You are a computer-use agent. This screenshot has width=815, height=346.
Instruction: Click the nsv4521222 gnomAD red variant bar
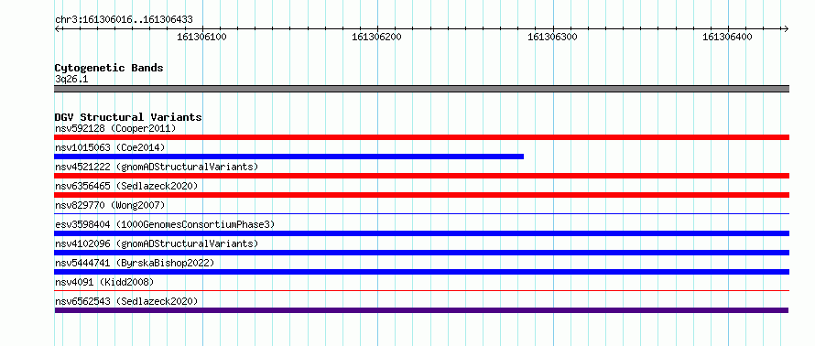[421, 176]
